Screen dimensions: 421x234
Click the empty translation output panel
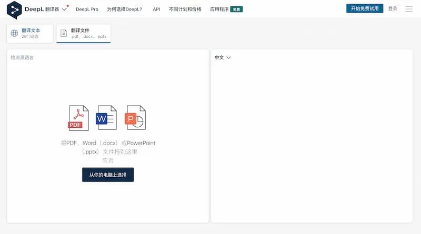[x=312, y=142]
